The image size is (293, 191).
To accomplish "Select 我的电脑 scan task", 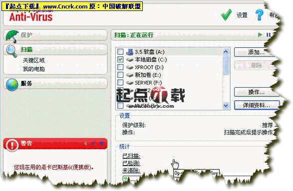I will [33, 69].
